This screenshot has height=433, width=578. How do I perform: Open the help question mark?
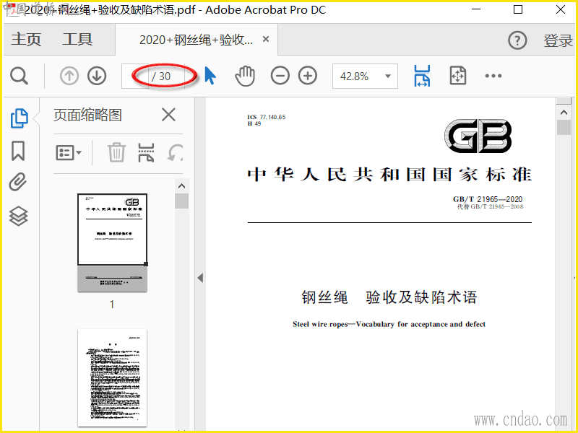[517, 40]
